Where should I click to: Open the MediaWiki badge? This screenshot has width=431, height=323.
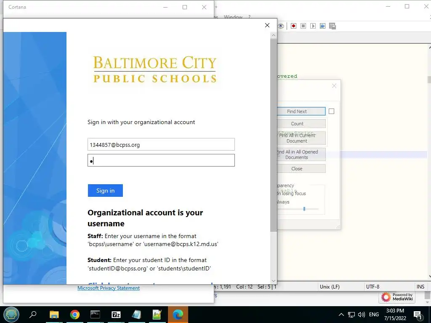pyautogui.click(x=397, y=297)
